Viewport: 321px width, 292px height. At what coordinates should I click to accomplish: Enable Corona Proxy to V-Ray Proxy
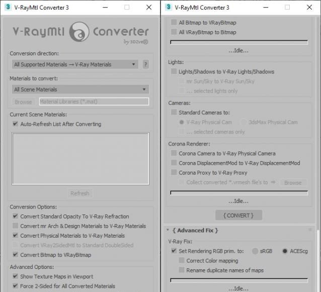point(174,173)
